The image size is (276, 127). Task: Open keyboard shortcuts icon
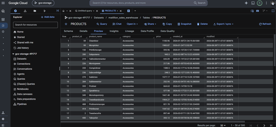257,11
